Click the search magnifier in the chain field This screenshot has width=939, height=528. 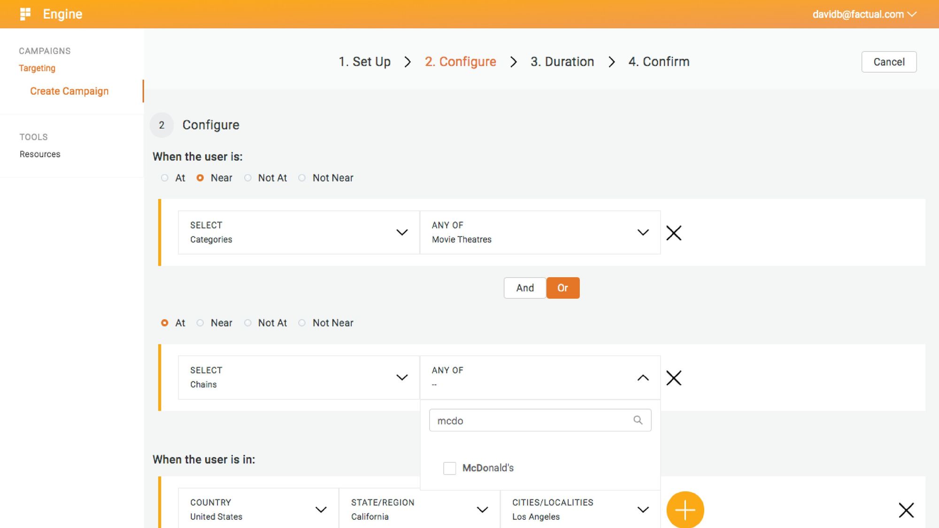(638, 420)
